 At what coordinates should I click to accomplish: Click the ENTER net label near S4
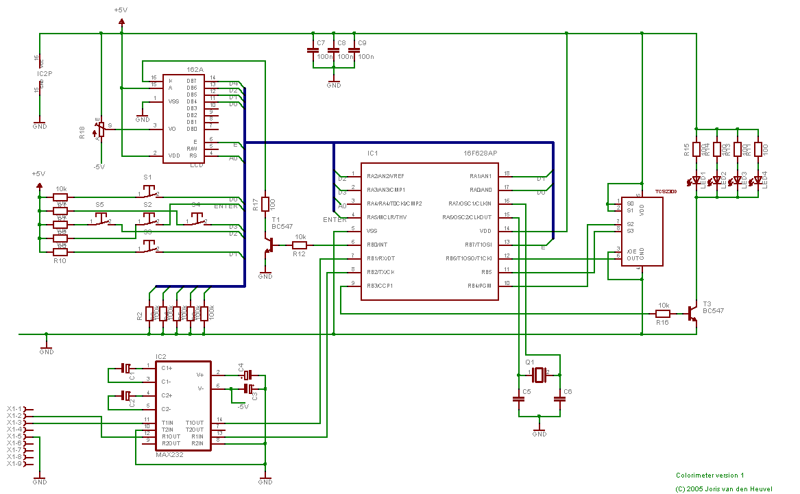(226, 206)
